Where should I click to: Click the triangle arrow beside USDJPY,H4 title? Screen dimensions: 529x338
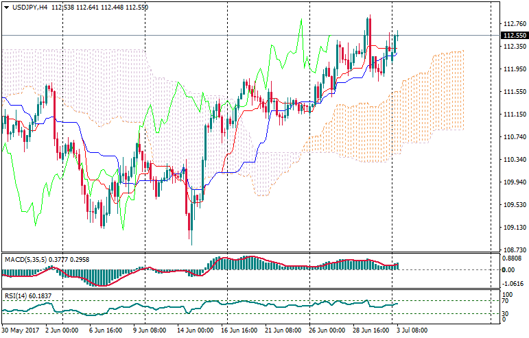5,7
